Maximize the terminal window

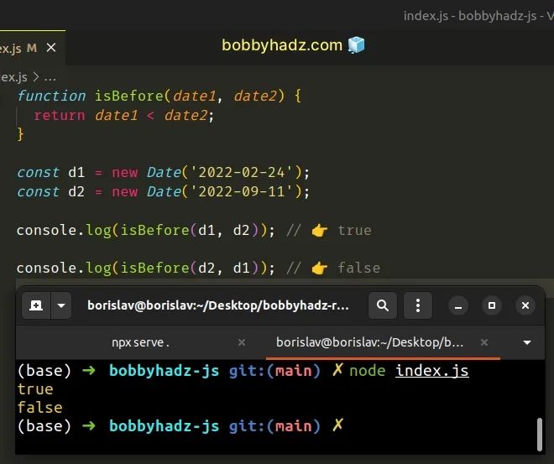click(x=492, y=305)
